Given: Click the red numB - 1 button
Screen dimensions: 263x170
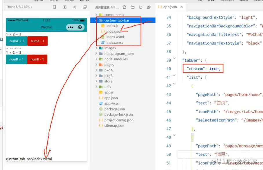Looking at the screenshot, I should point(37,59).
